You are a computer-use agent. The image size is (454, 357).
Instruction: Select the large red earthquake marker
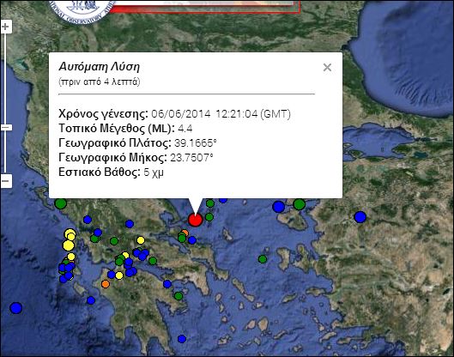196,220
